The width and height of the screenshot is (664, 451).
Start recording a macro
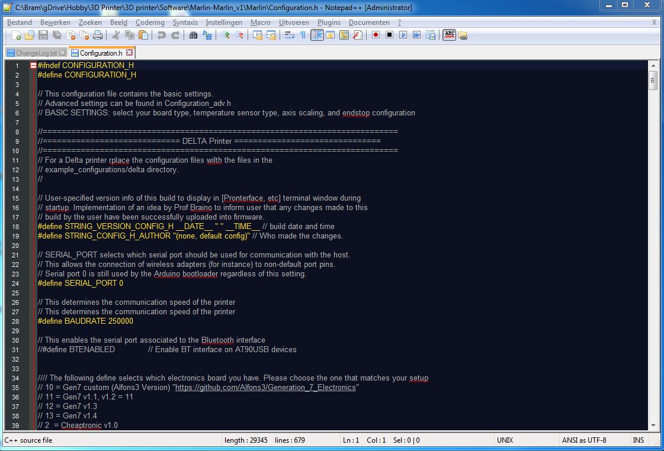point(376,35)
